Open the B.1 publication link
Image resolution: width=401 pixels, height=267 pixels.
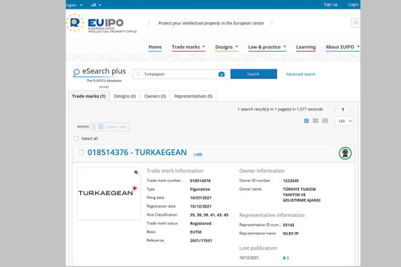click(x=286, y=258)
